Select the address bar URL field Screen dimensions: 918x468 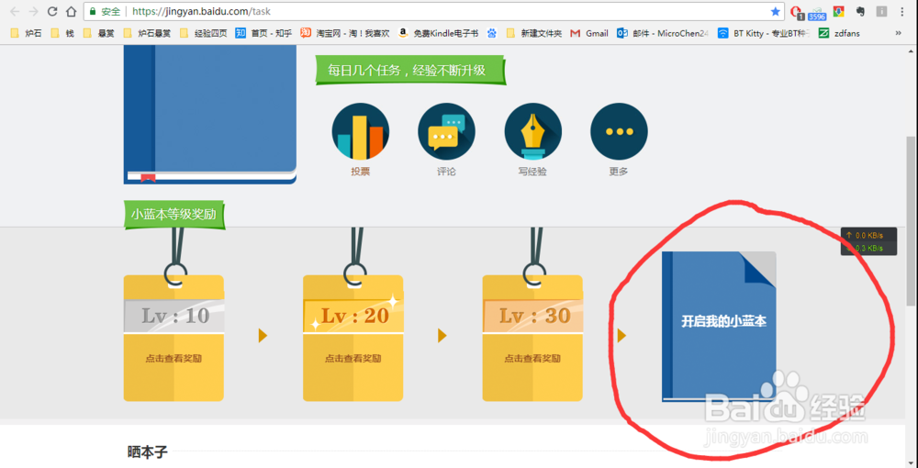tap(433, 11)
